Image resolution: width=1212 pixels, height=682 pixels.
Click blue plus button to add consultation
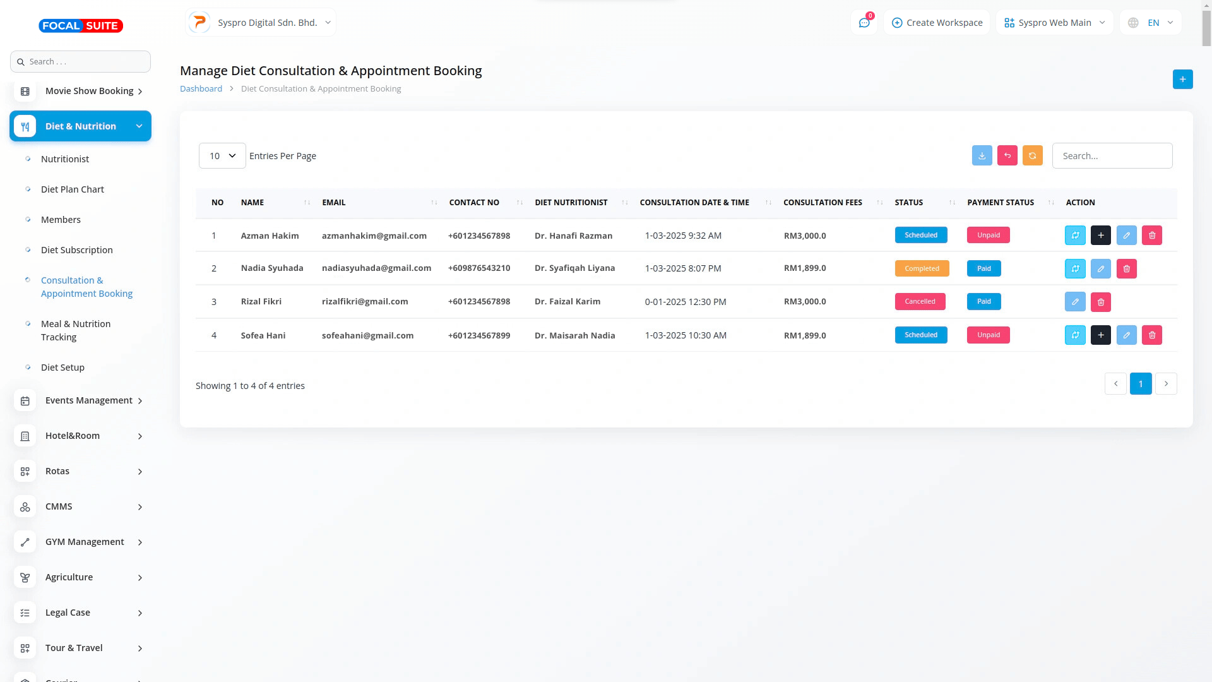point(1182,79)
